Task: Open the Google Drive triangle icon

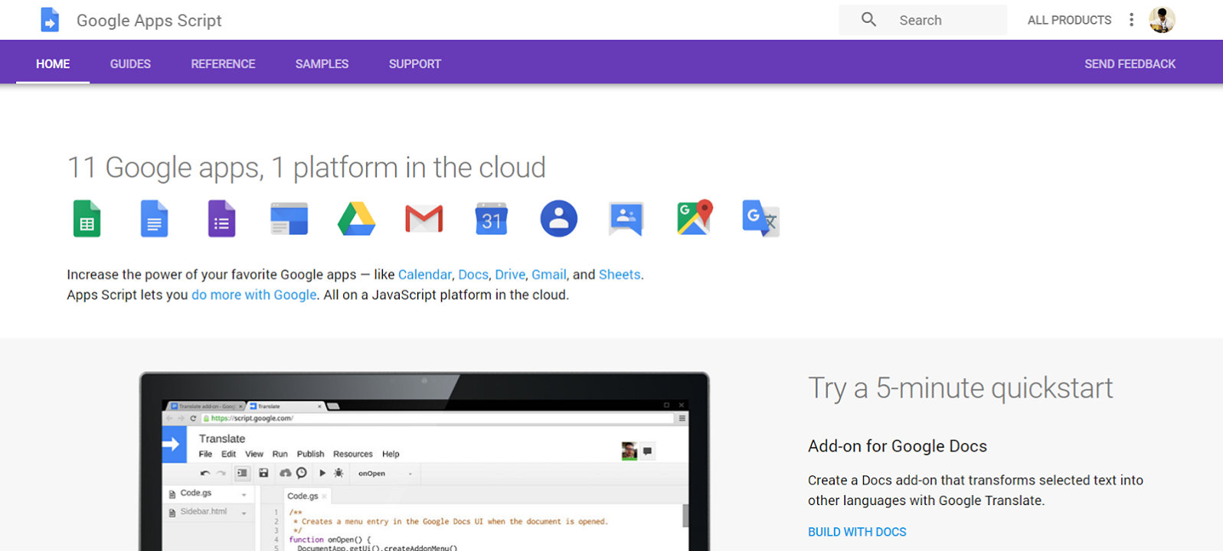Action: [357, 219]
